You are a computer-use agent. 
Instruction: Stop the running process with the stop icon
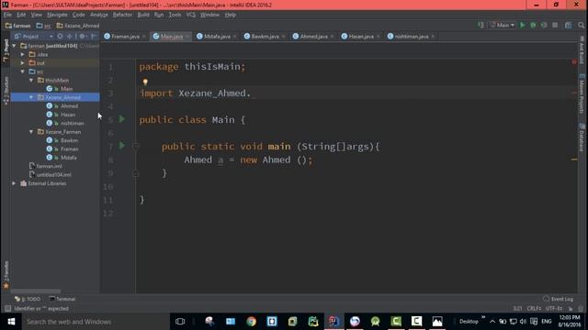555,25
